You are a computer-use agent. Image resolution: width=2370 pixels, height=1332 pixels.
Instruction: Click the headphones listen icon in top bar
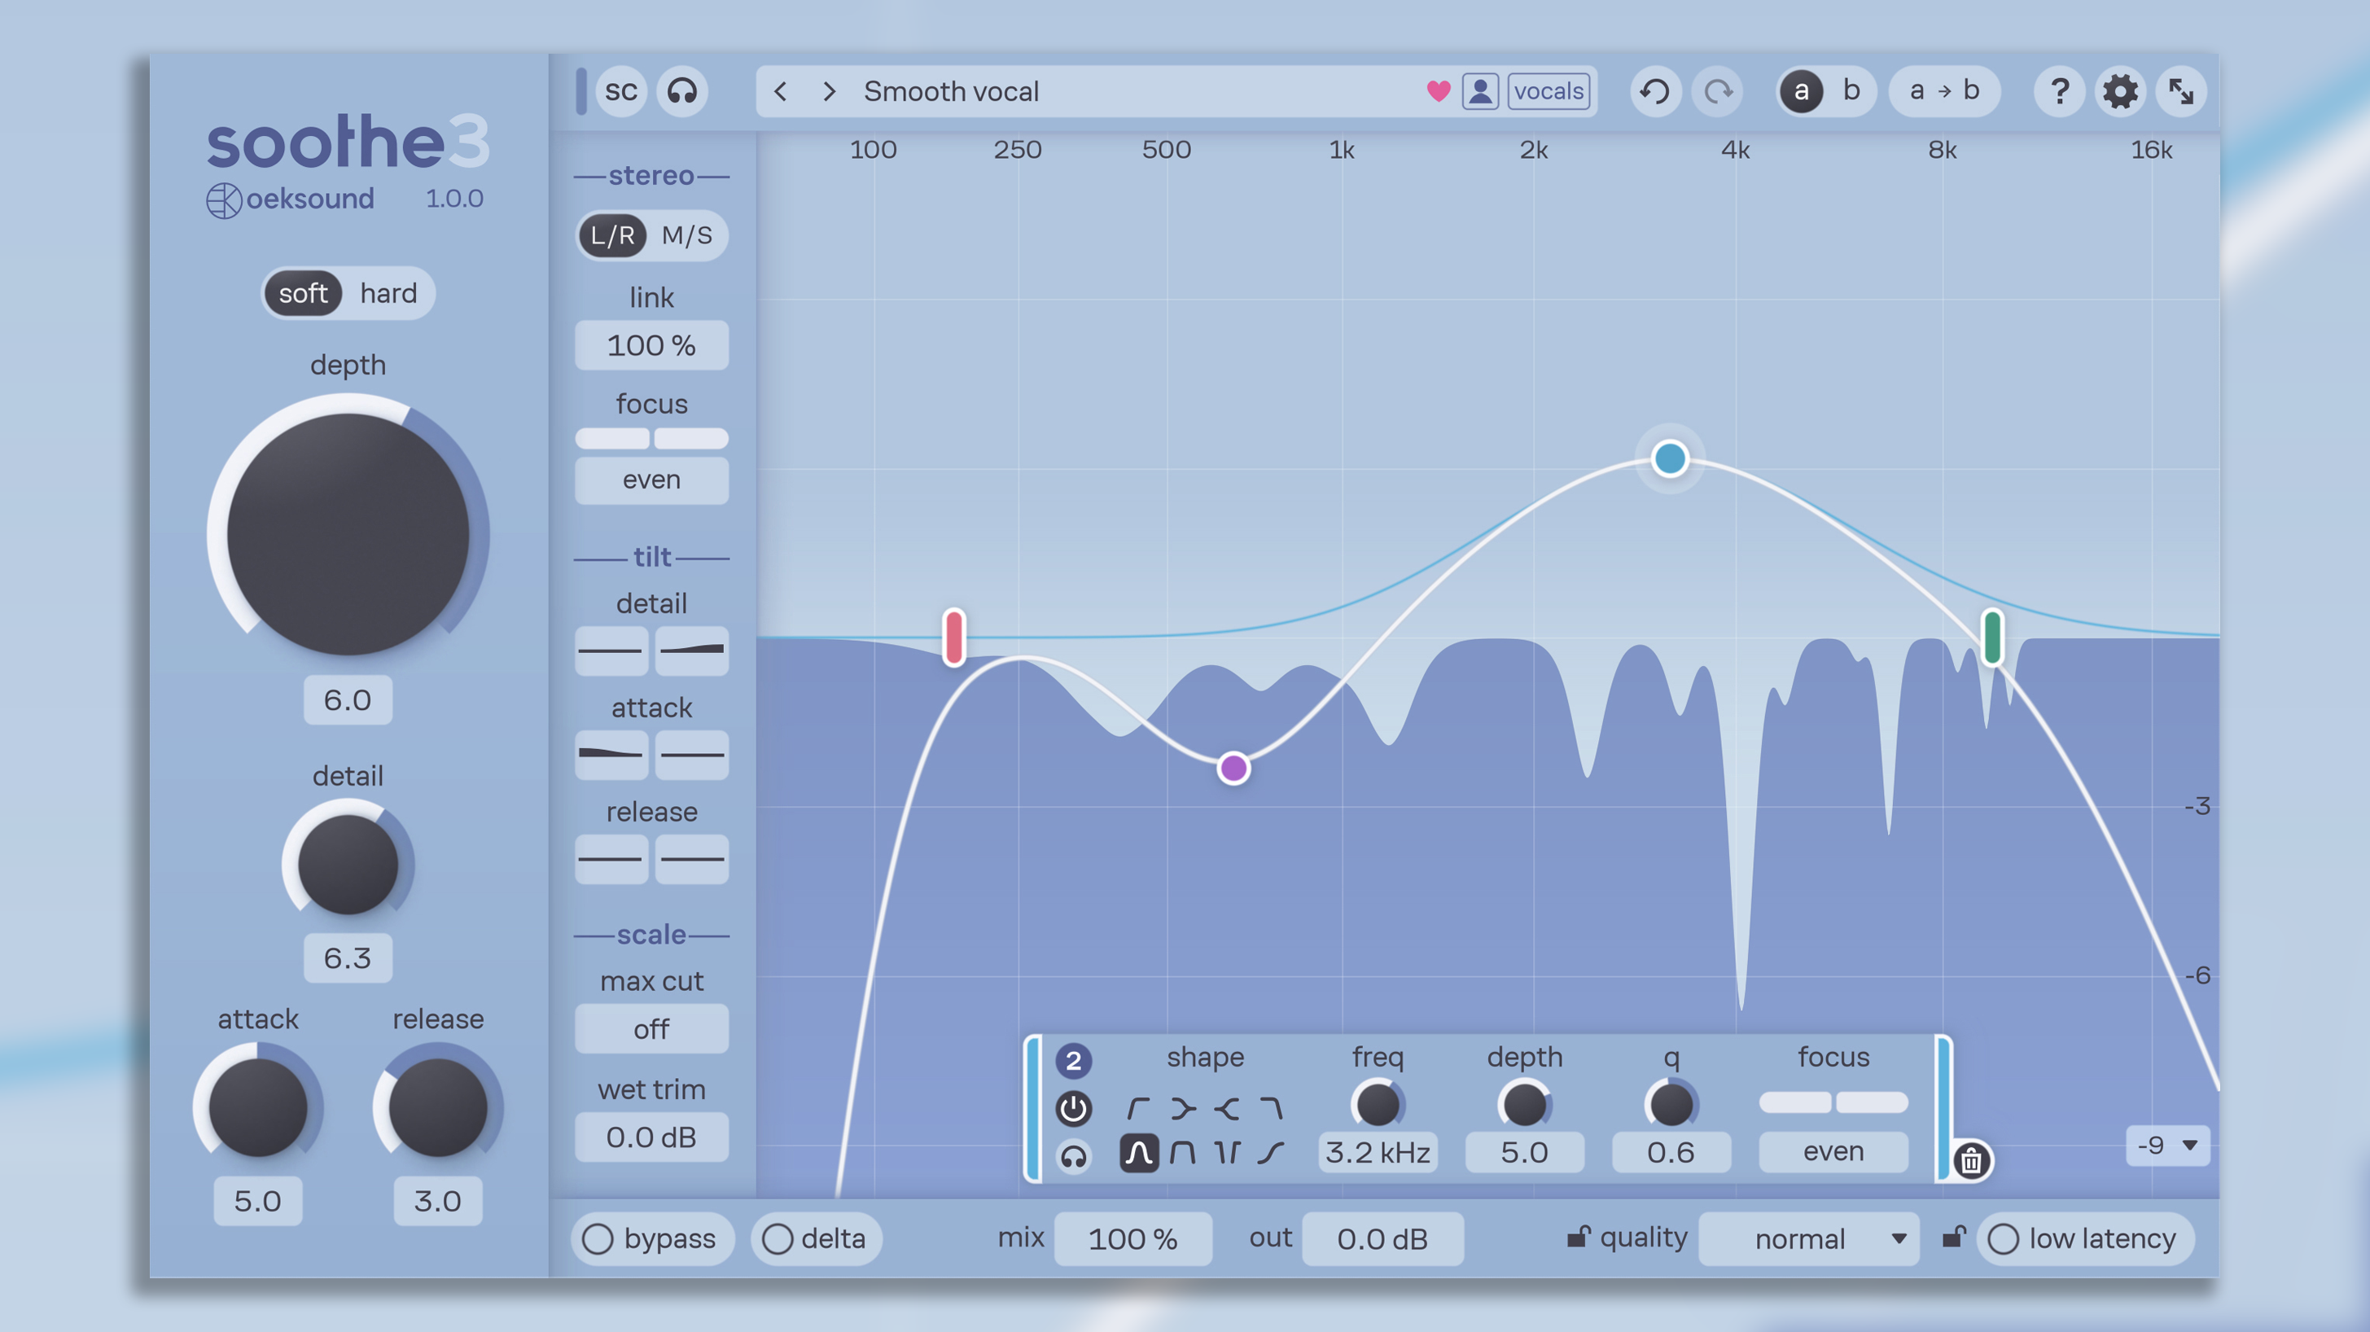point(681,91)
